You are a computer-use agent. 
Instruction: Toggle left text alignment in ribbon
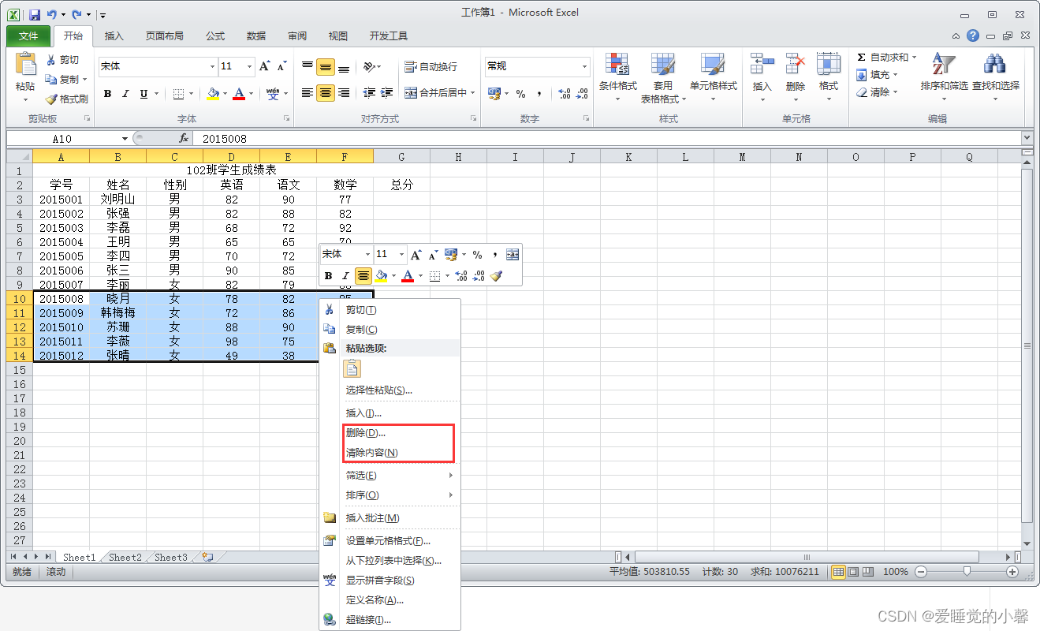(308, 93)
